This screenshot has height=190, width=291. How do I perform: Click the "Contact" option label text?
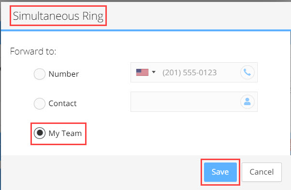[62, 104]
